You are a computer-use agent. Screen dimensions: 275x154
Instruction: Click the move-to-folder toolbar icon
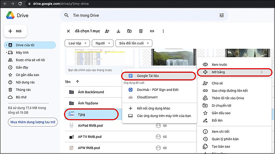129,31
